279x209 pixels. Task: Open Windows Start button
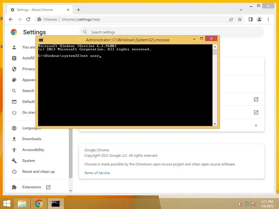click(7, 204)
